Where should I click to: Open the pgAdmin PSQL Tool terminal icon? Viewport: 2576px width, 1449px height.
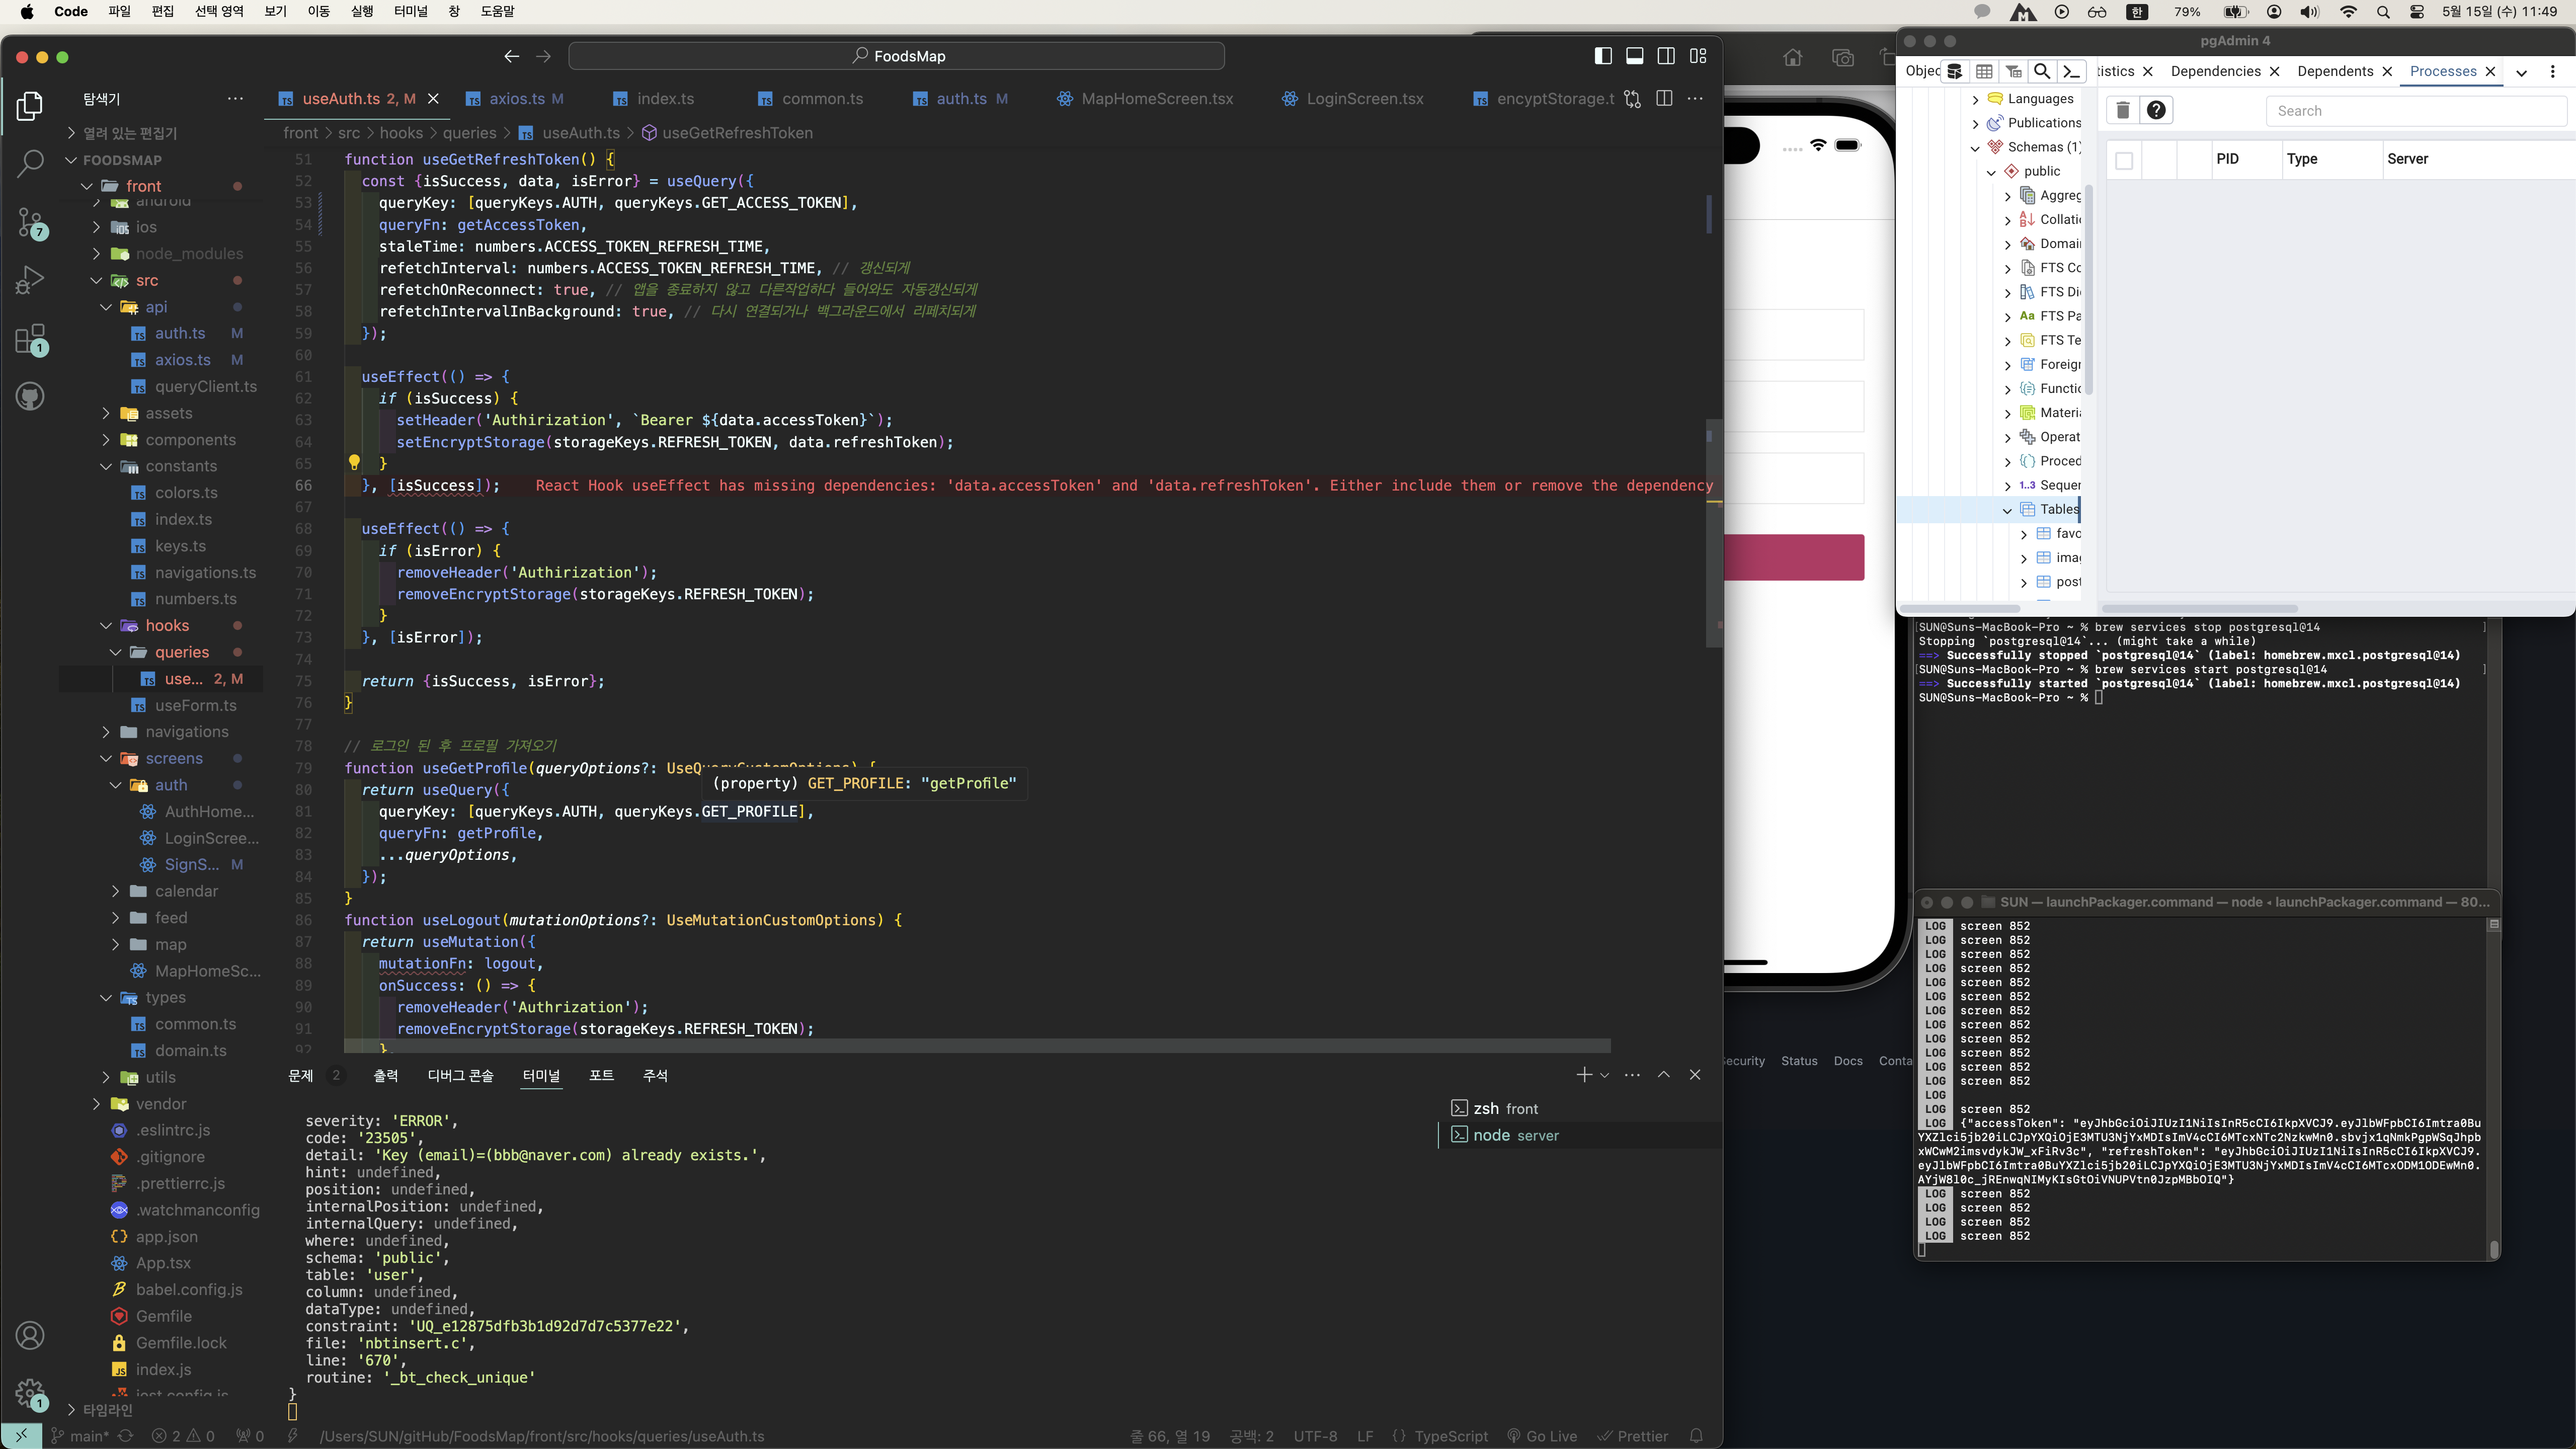(2072, 71)
